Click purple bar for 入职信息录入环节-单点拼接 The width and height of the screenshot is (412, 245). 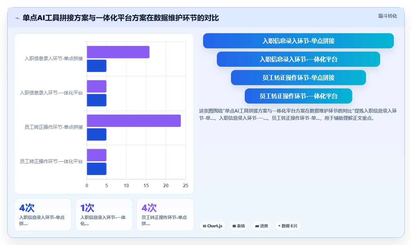118,52
